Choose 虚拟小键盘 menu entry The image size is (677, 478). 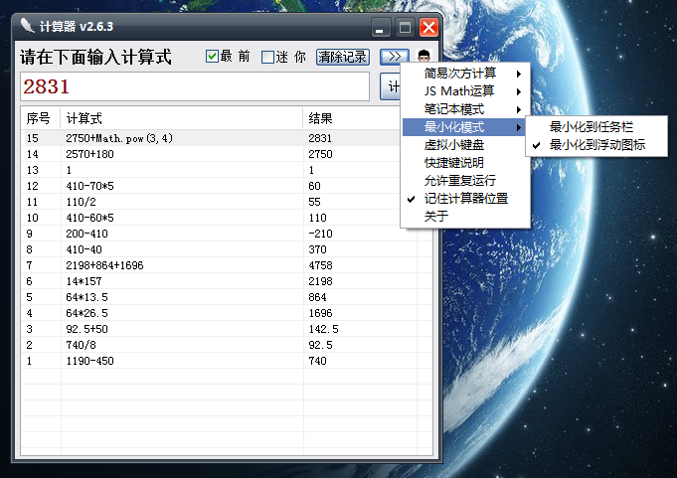tap(465, 145)
